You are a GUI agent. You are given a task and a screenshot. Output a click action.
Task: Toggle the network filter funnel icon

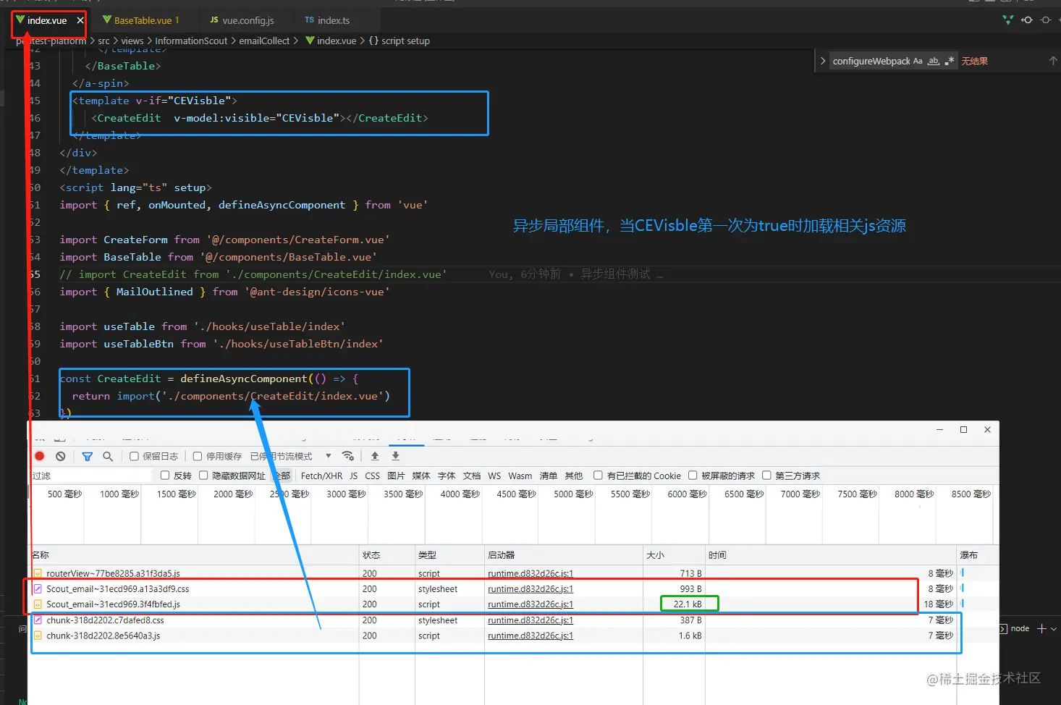coord(88,456)
